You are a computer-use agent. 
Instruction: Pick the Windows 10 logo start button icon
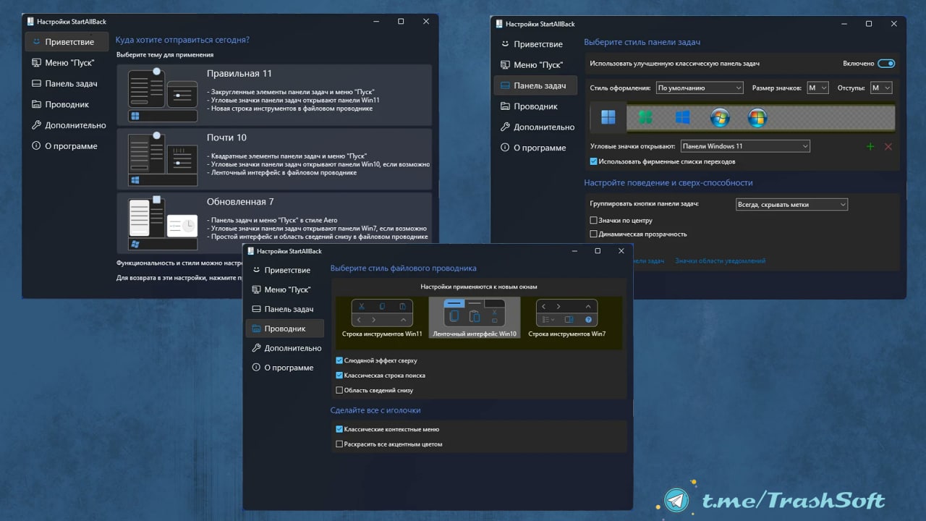(682, 117)
